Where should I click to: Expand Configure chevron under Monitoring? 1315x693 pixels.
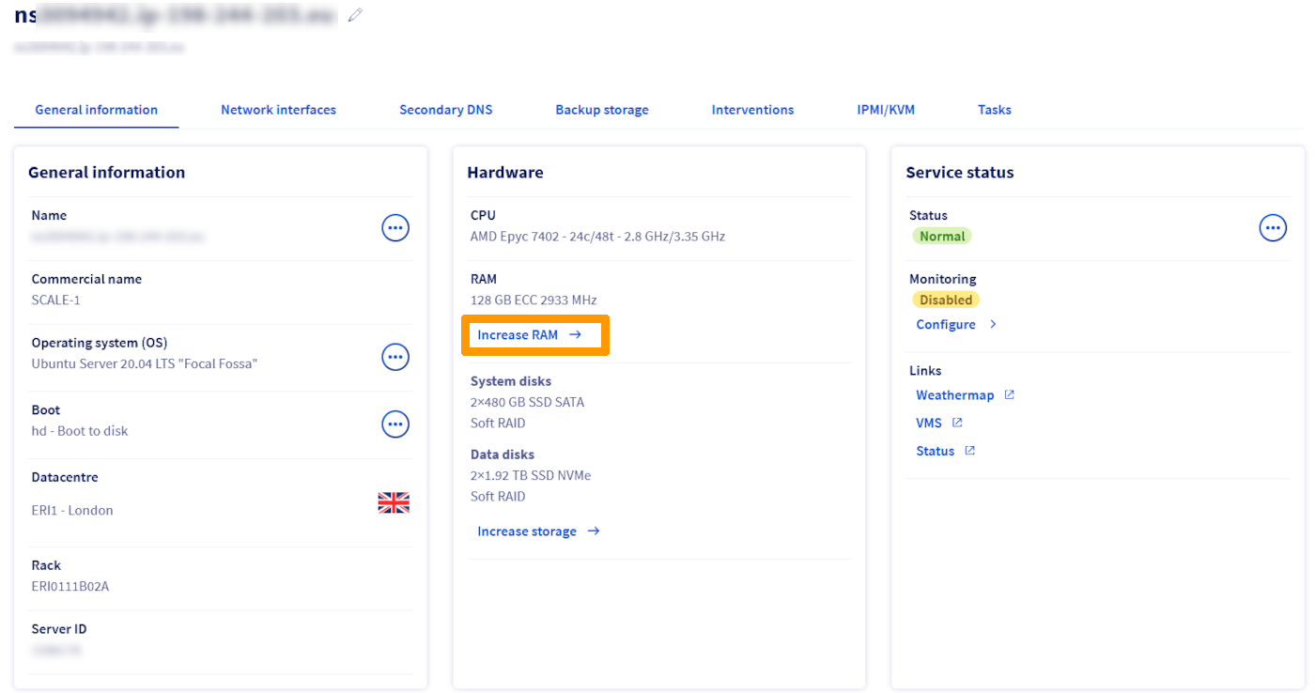993,325
